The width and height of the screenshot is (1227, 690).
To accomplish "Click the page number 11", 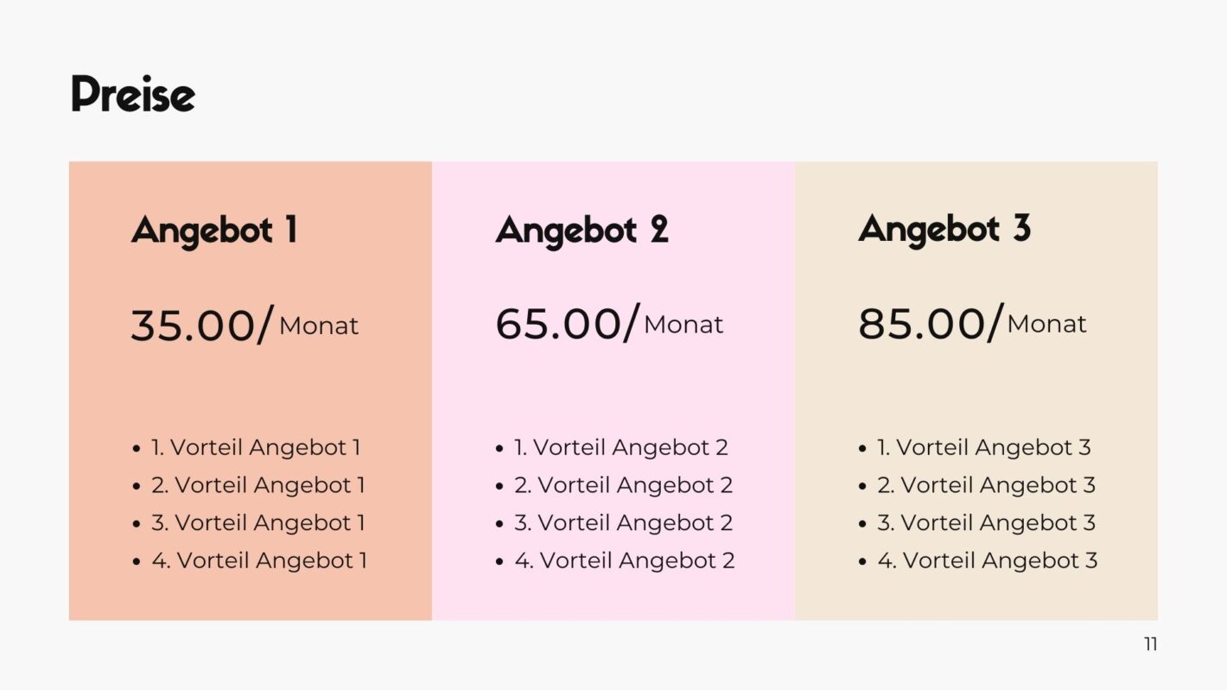I will coord(1150,644).
